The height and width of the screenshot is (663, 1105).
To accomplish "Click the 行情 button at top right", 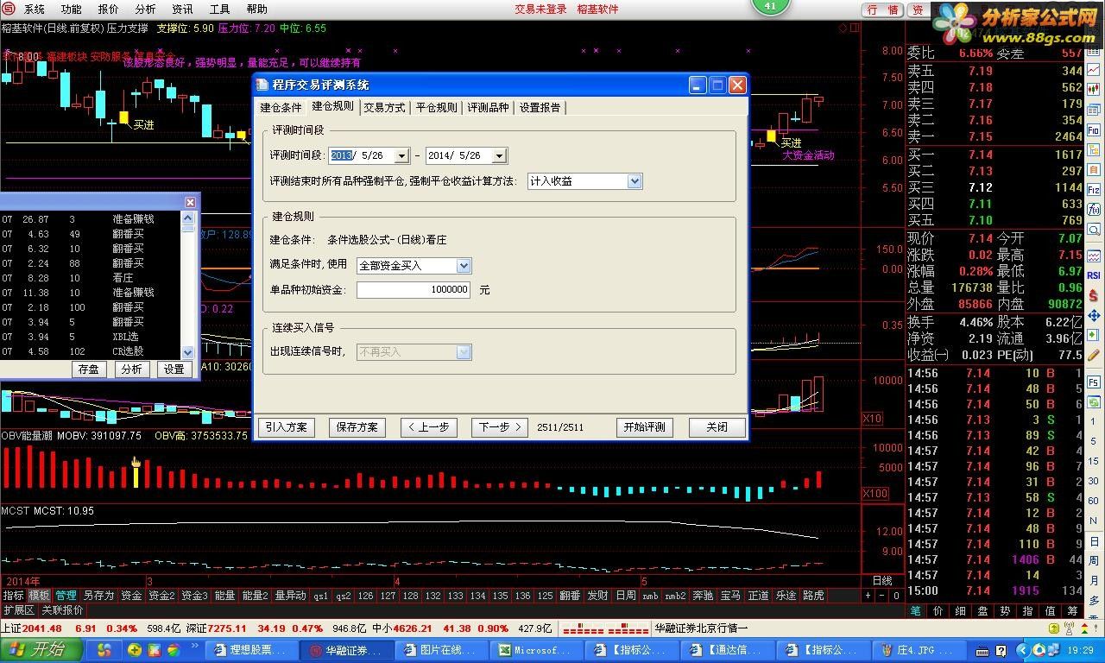I will coord(883,9).
